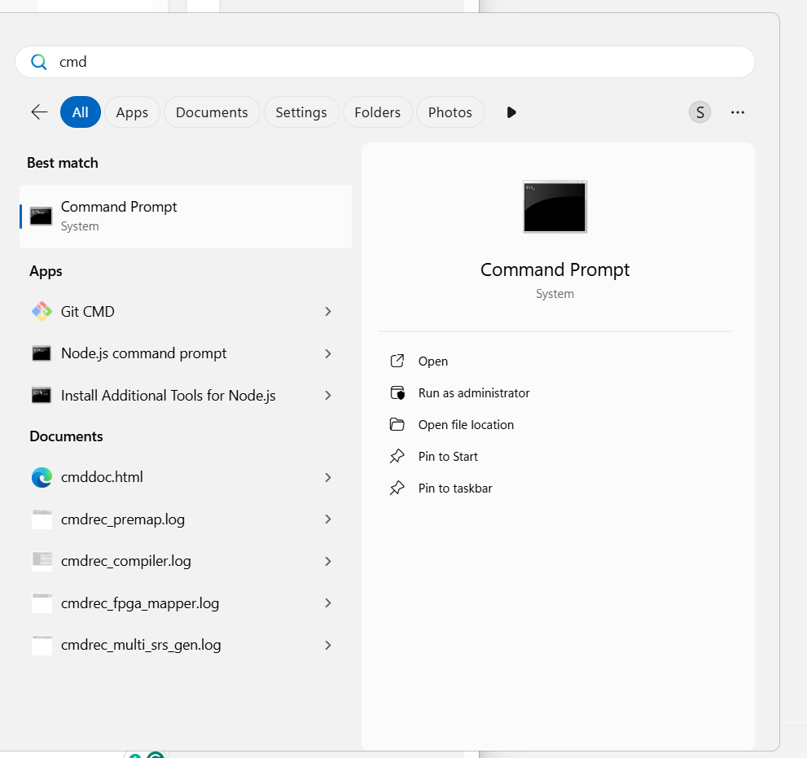The height and width of the screenshot is (758, 807).
Task: Expand options for cmdrec_premap.log
Action: 328,519
